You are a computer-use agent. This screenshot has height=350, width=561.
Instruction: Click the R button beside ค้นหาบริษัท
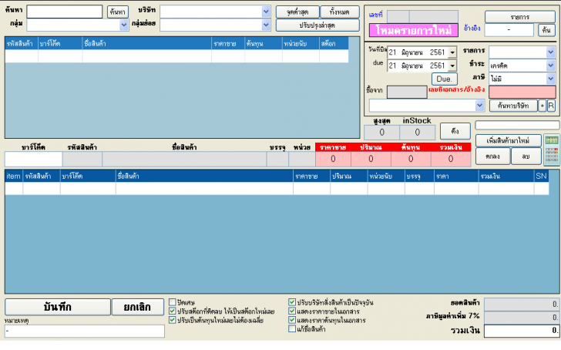pos(551,106)
